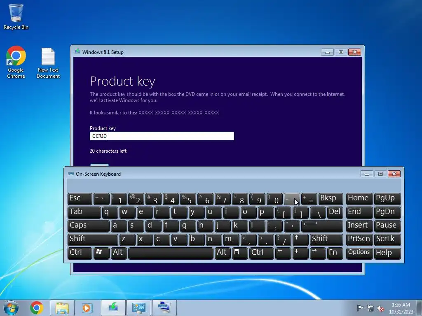
Task: Tap the equals plus key
Action: coord(309,199)
